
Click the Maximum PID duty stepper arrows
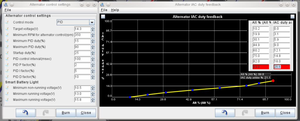[x=93, y=47]
